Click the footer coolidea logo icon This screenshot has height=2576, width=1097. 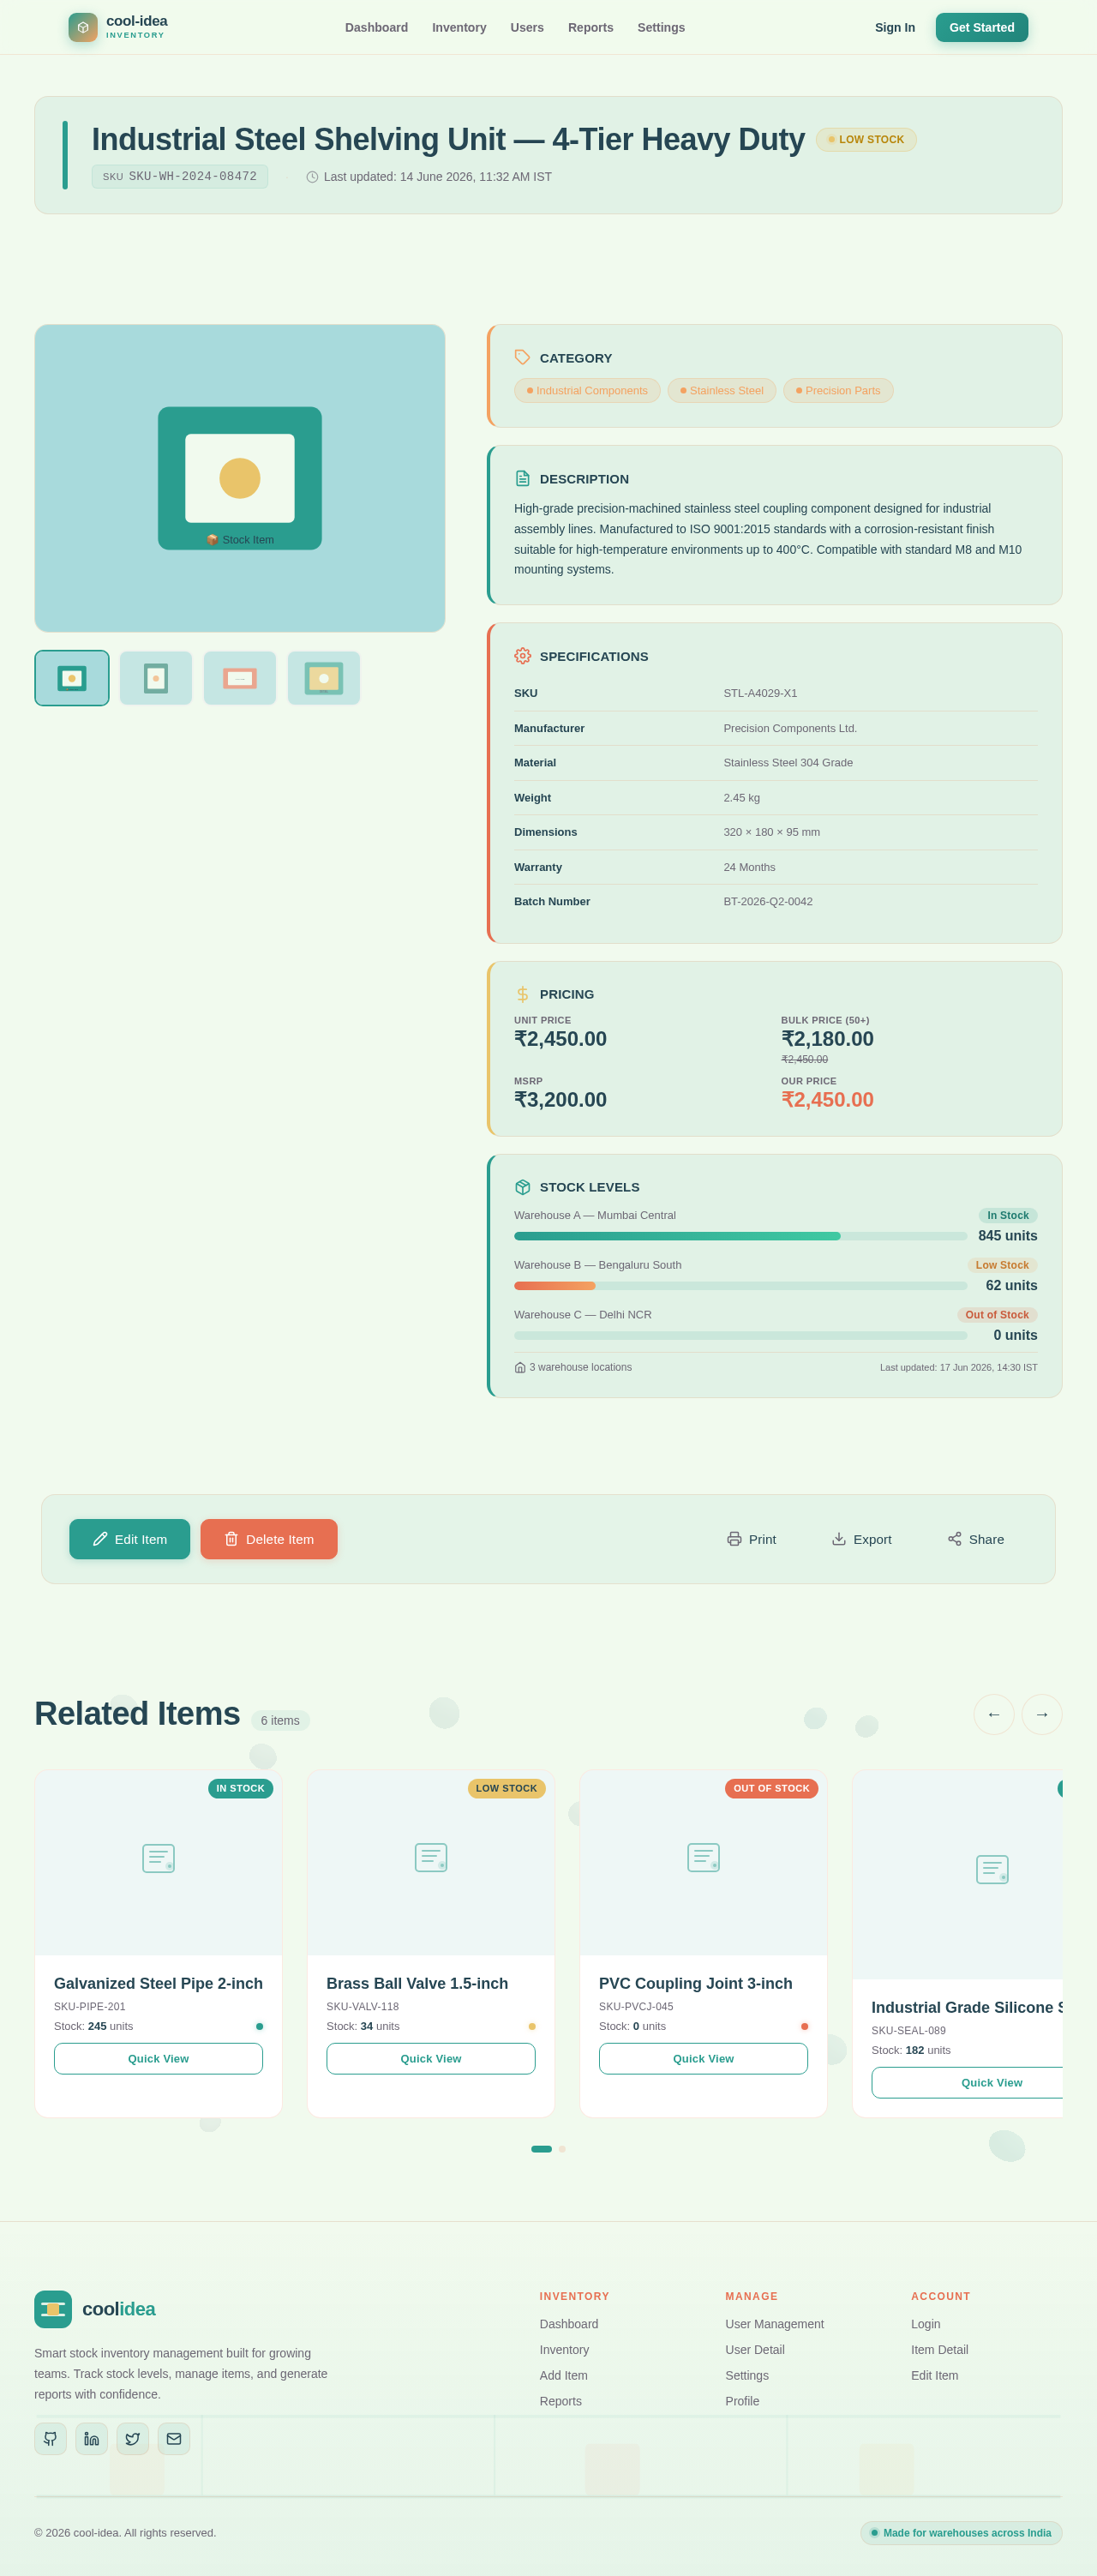53,2309
